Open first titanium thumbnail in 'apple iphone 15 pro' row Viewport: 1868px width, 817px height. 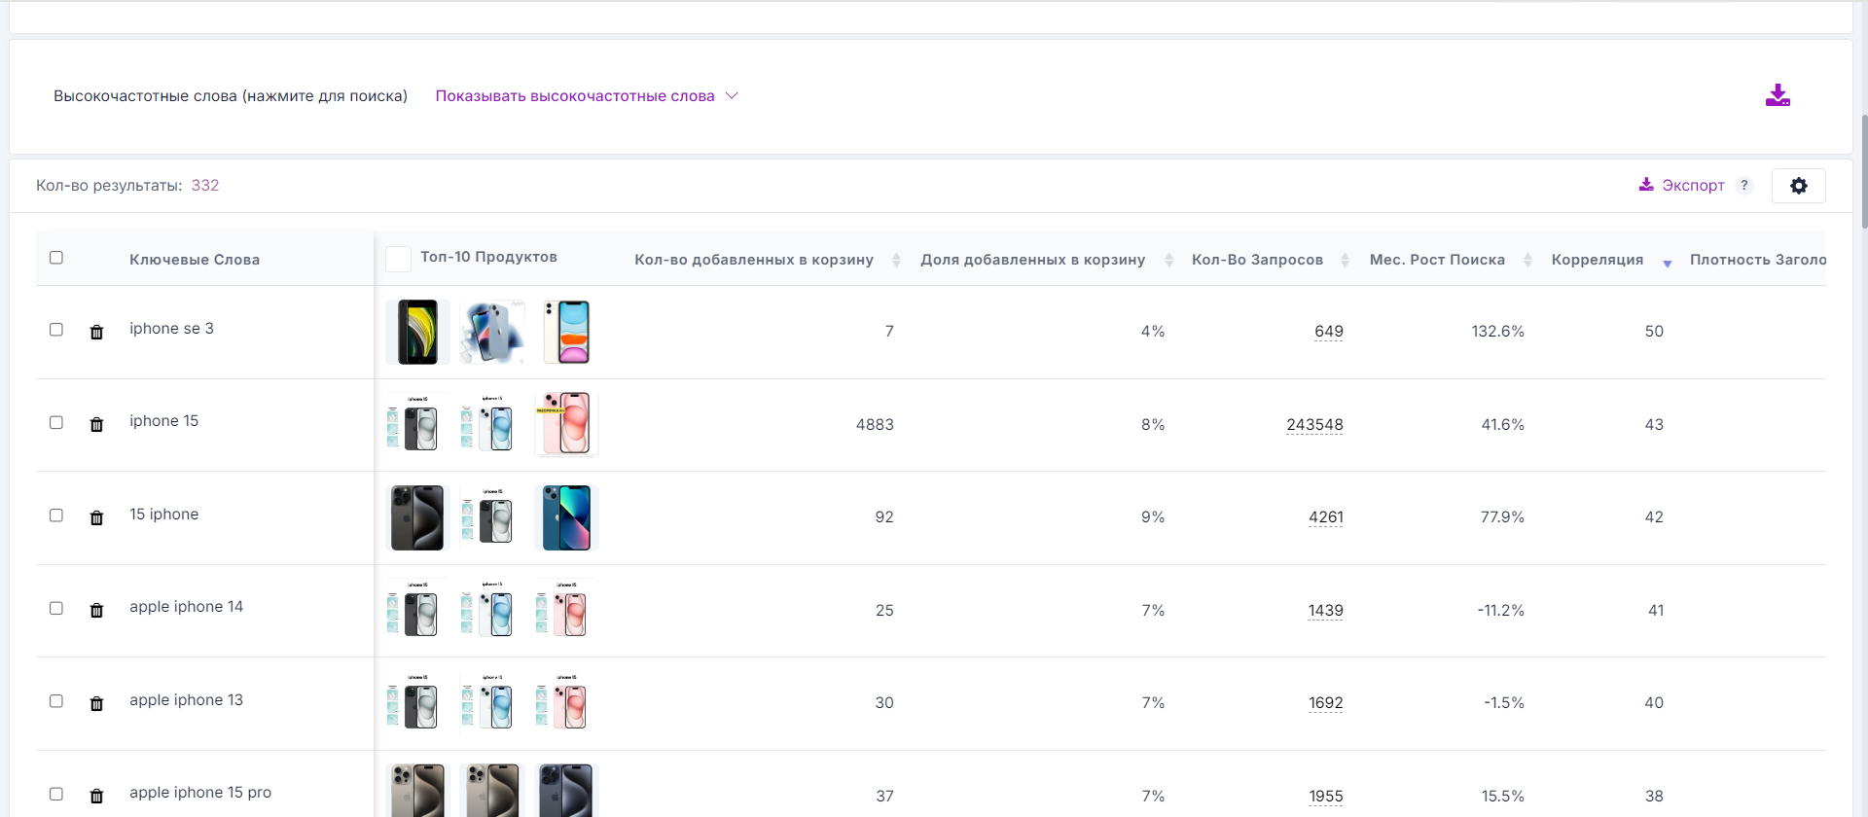[x=417, y=790]
